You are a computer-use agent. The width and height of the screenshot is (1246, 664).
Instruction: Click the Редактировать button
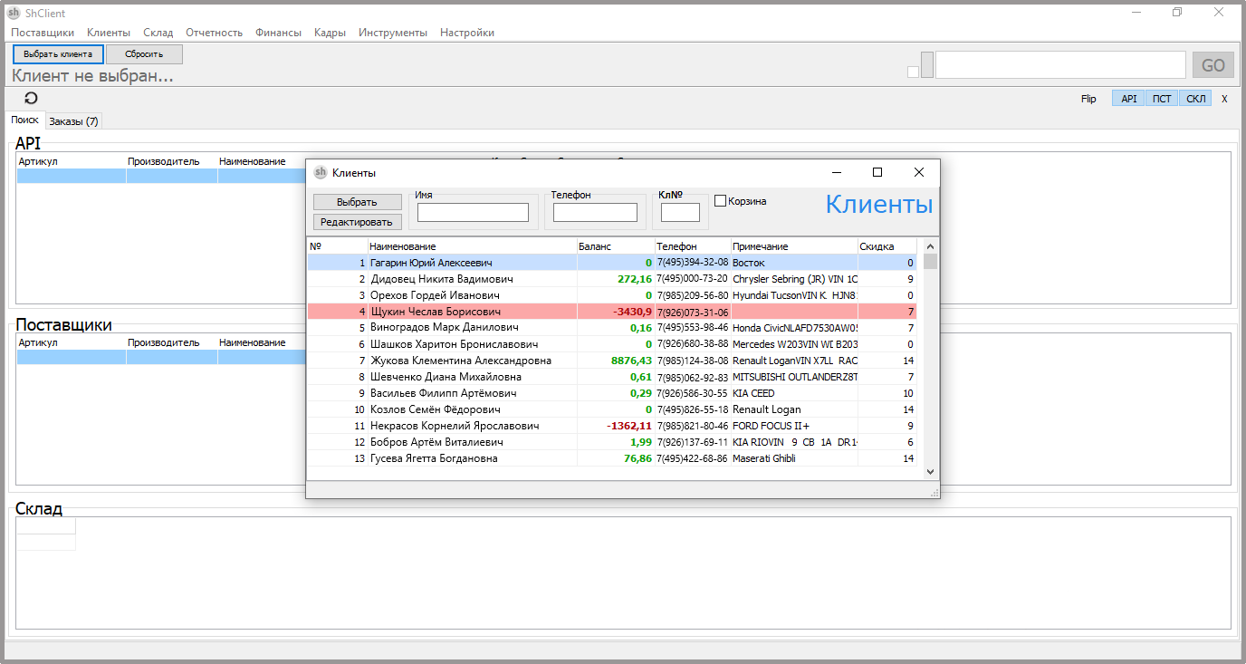pos(358,222)
